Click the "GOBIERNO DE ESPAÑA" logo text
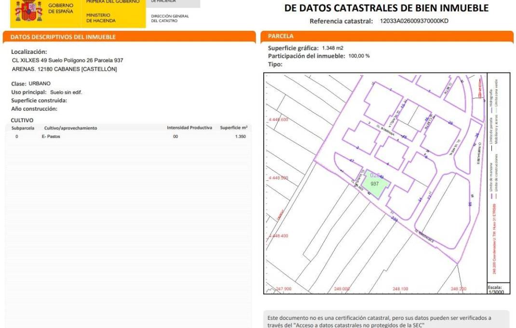Viewport: 516px width, 328px height. click(x=61, y=8)
